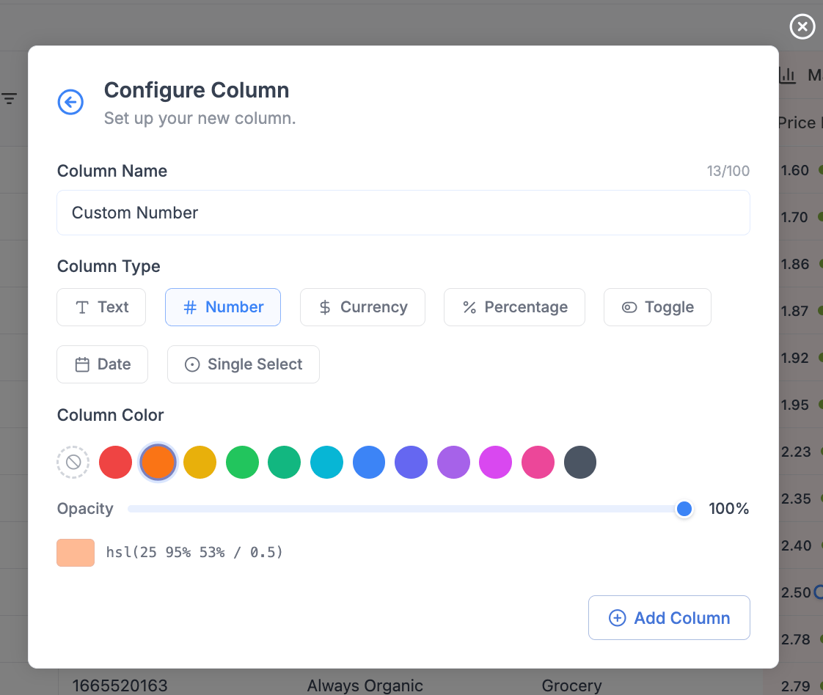Click the back arrow icon in Configure Column
This screenshot has width=823, height=695.
[x=70, y=102]
